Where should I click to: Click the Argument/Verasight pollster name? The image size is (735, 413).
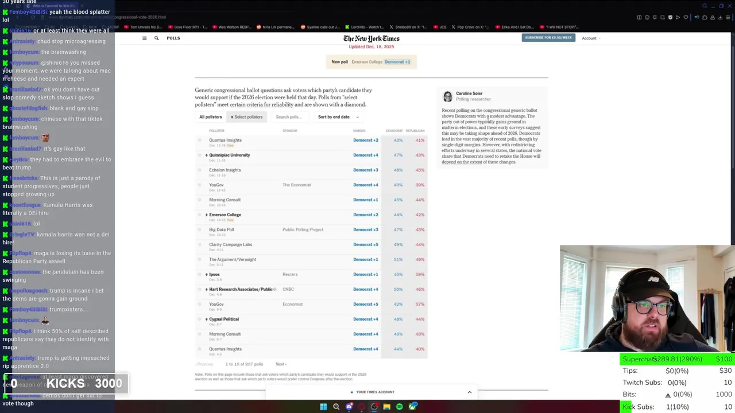point(233,259)
